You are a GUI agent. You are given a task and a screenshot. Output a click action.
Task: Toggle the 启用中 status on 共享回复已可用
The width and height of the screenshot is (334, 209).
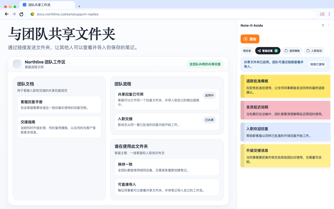[209, 95]
